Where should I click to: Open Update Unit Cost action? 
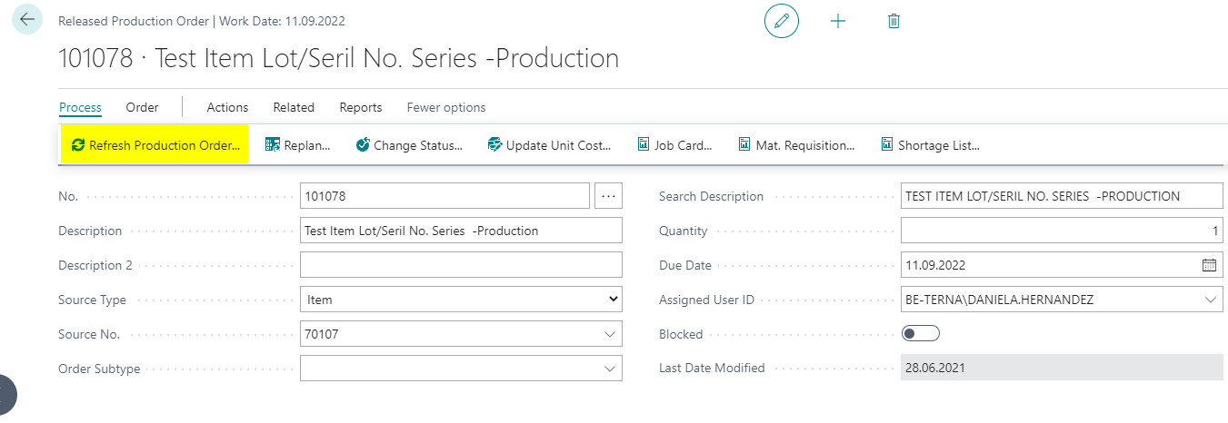pyautogui.click(x=549, y=145)
